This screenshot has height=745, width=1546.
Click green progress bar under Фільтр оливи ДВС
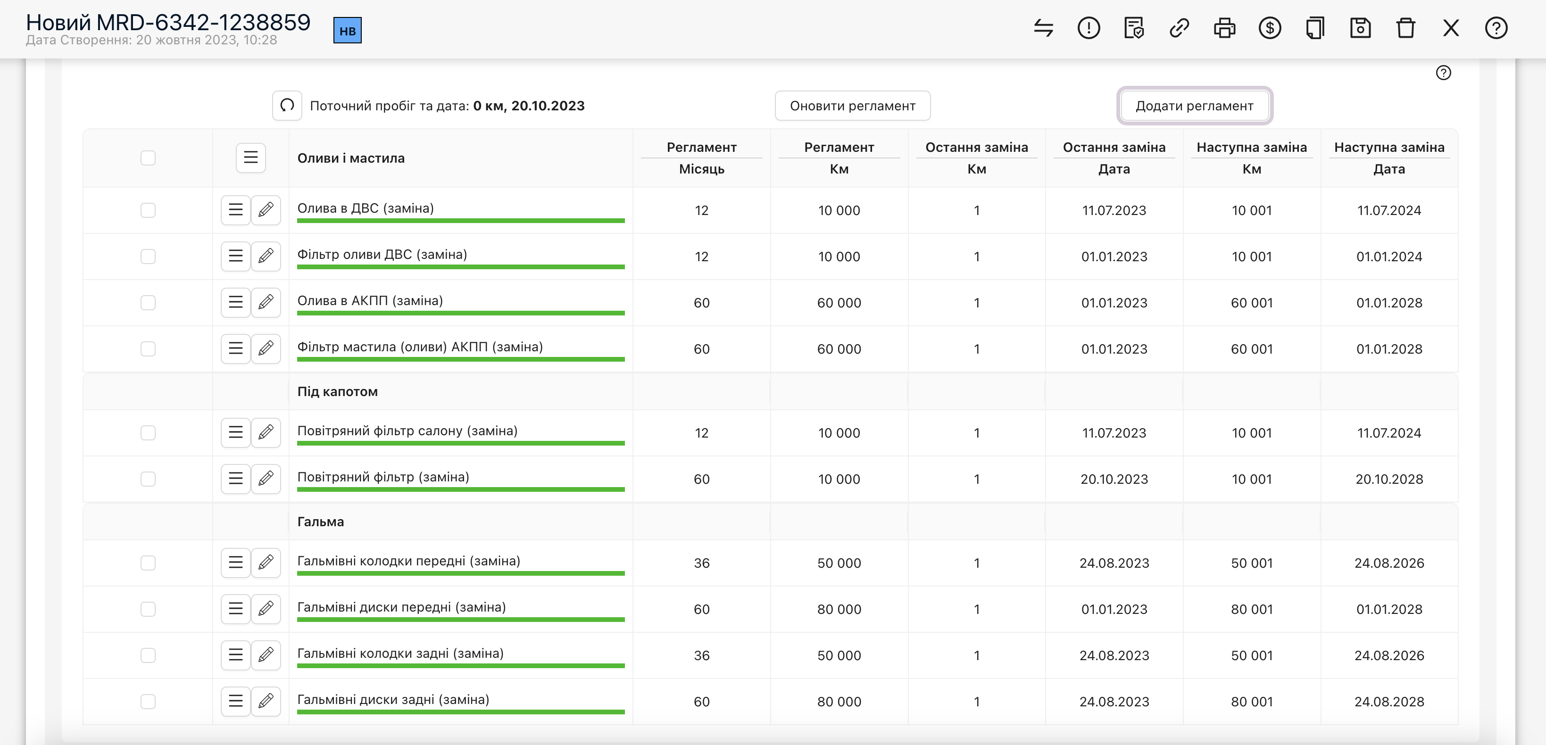point(460,267)
